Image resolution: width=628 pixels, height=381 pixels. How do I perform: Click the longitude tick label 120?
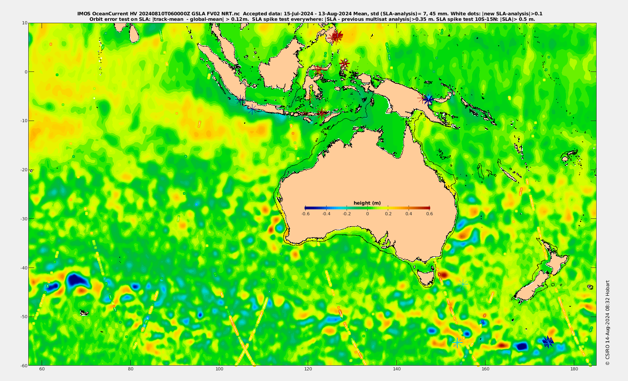click(308, 369)
